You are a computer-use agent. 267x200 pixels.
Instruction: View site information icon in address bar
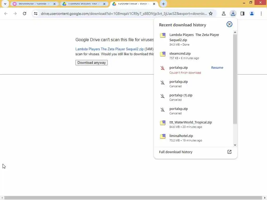[x=36, y=14]
